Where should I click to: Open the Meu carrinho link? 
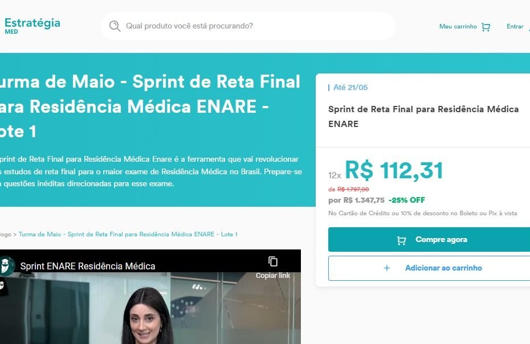458,26
